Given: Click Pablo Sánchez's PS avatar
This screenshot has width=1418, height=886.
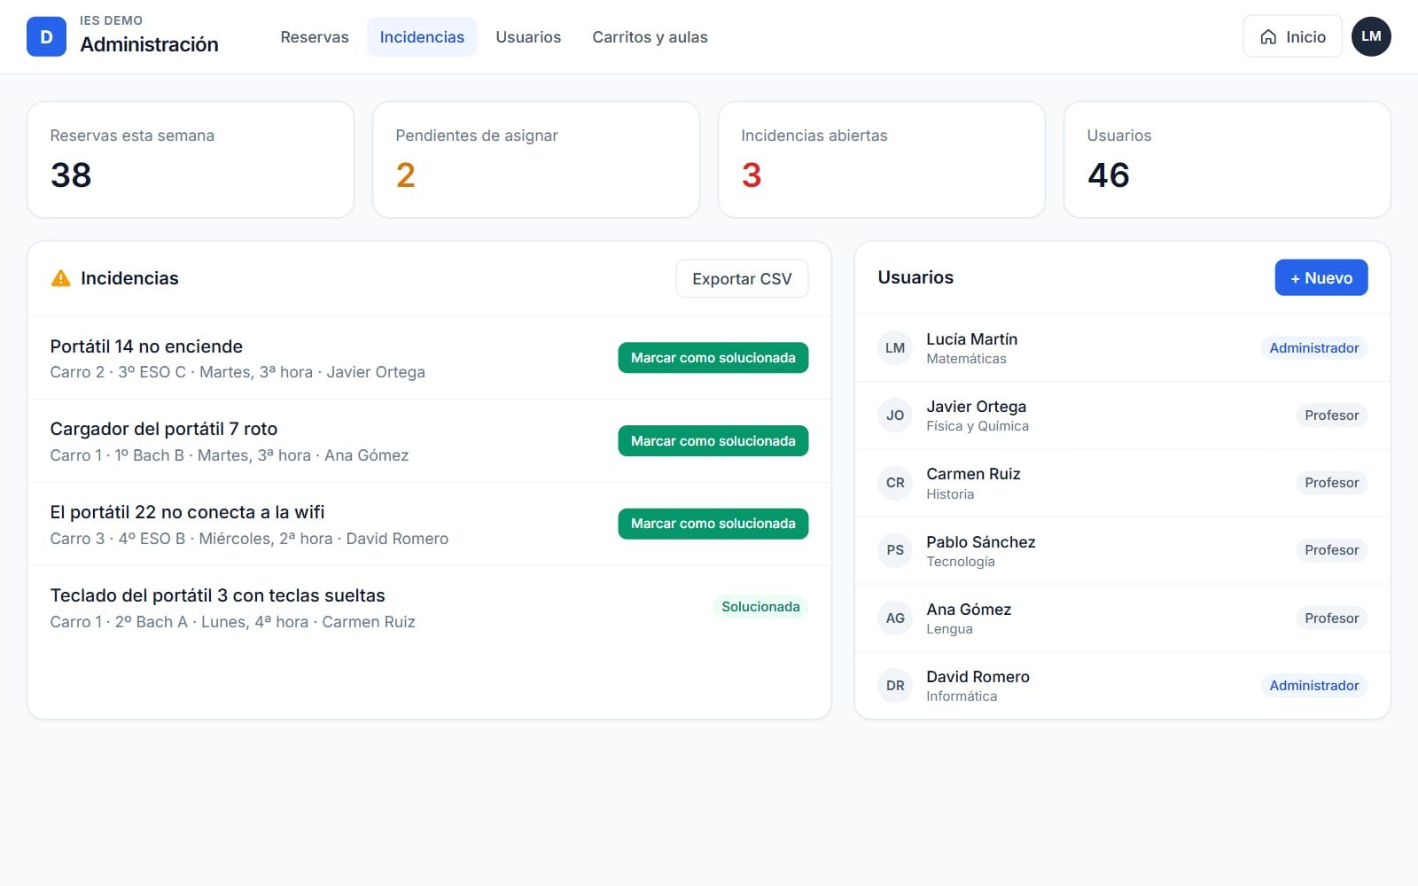Looking at the screenshot, I should (x=895, y=550).
